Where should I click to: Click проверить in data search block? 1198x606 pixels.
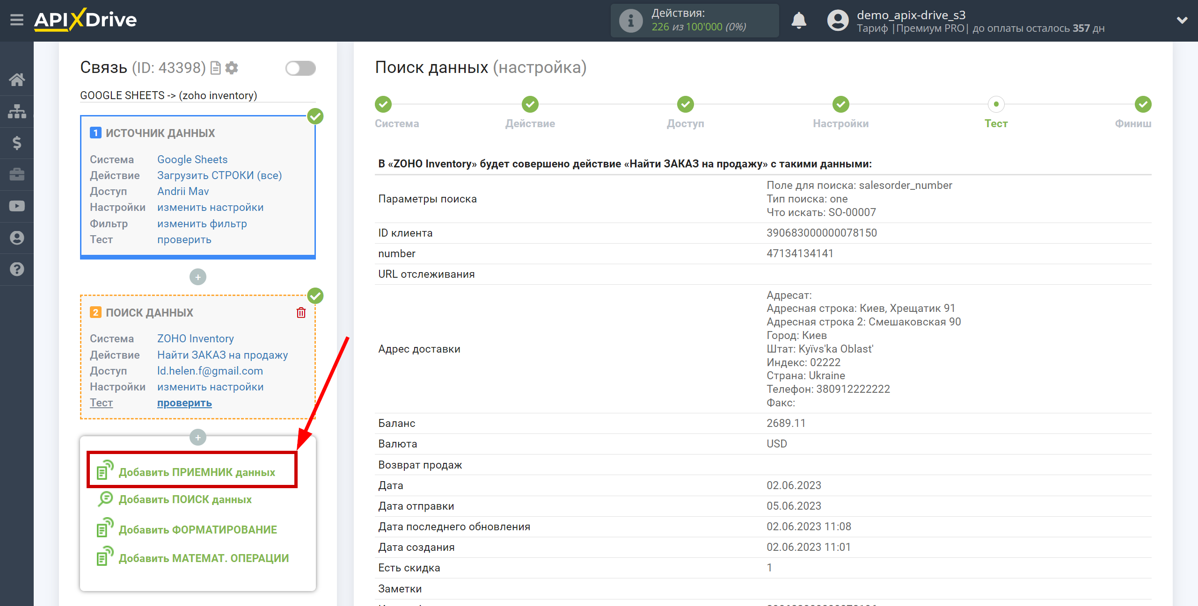(184, 403)
